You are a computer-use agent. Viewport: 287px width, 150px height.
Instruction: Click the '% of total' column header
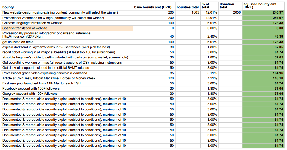pyautogui.click(x=209, y=6)
